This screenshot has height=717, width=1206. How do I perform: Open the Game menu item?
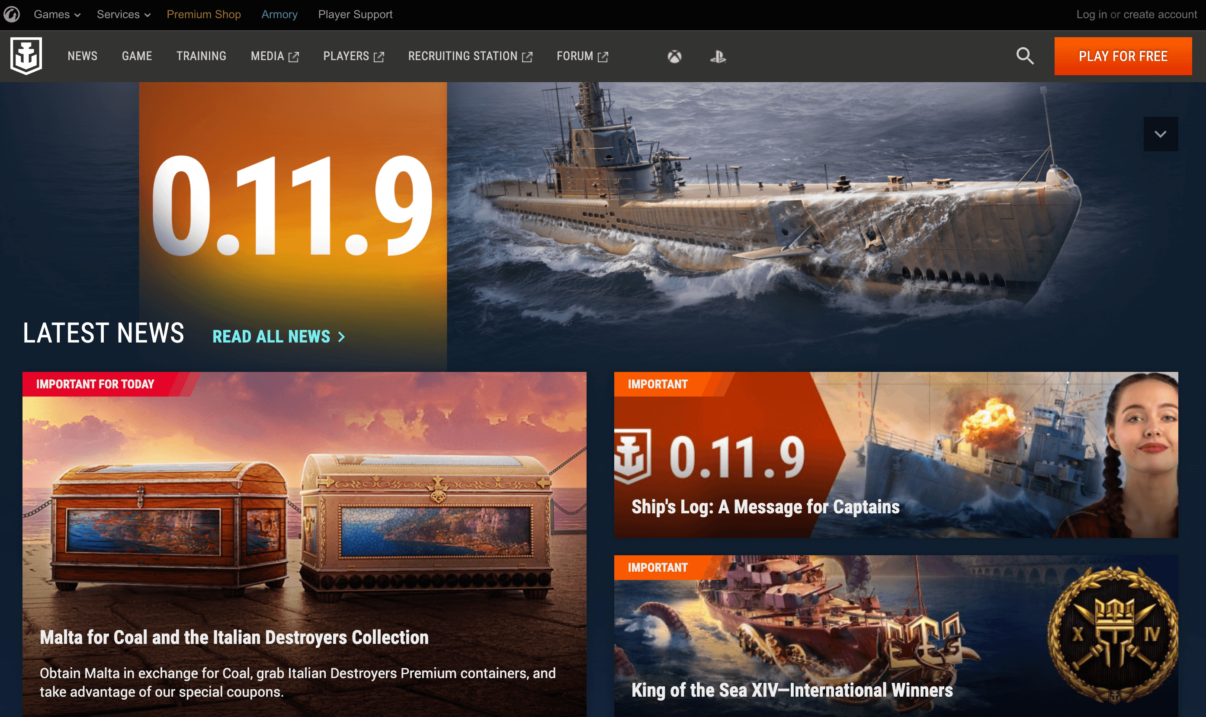pos(137,56)
